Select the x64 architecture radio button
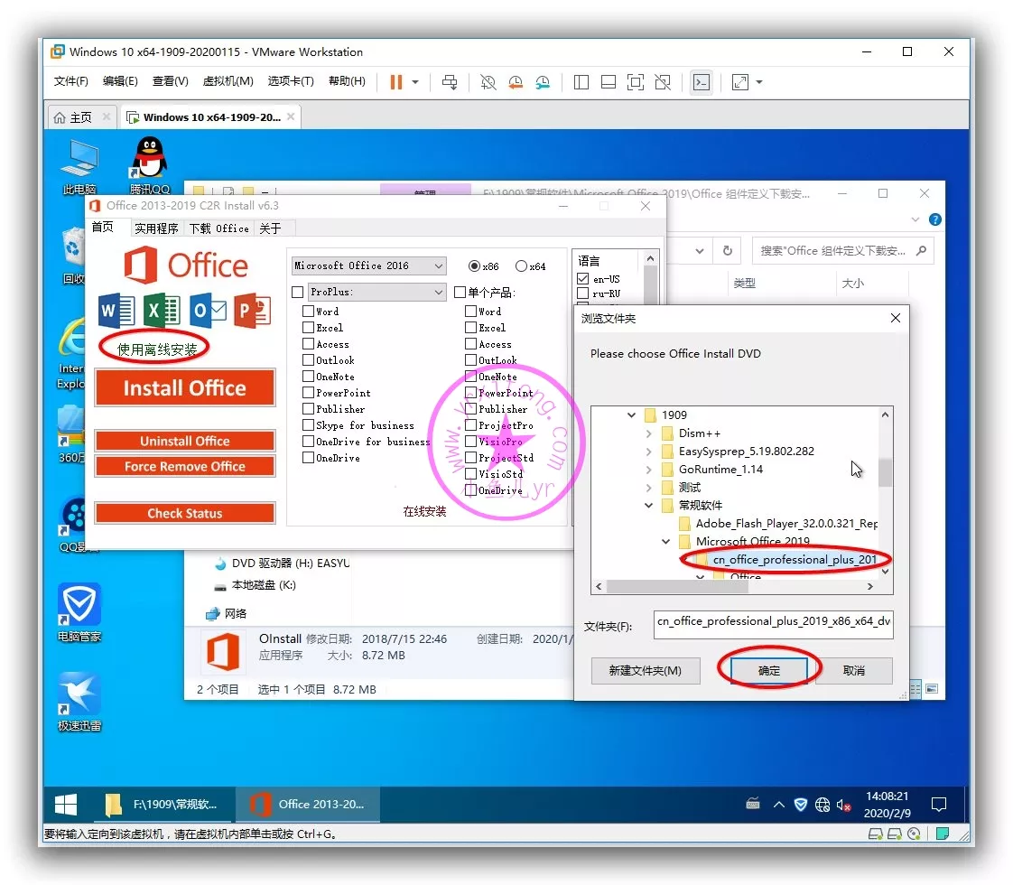 [521, 266]
